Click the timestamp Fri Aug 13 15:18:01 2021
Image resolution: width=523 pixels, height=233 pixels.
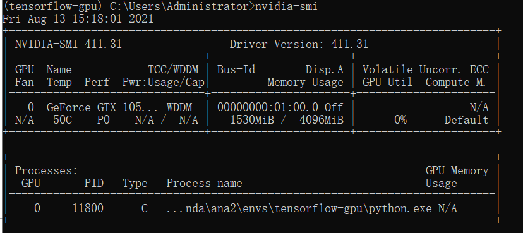coord(78,19)
